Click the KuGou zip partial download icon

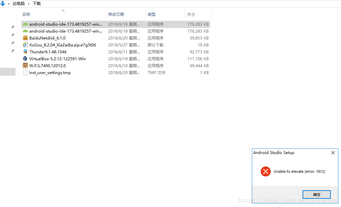pyautogui.click(x=25, y=45)
